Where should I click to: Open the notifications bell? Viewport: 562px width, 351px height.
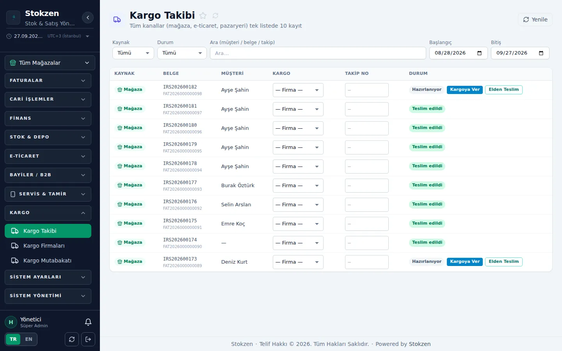click(88, 322)
